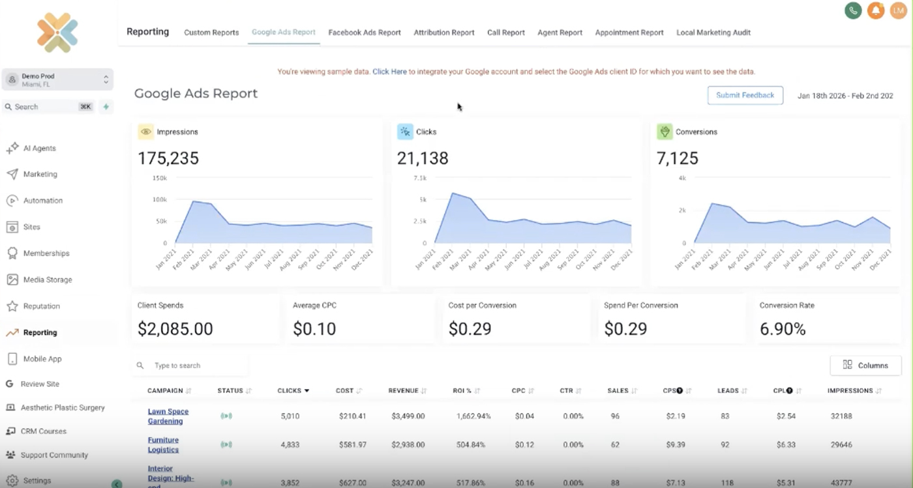Click the app logo in sidebar
Image resolution: width=913 pixels, height=488 pixels.
click(x=57, y=33)
